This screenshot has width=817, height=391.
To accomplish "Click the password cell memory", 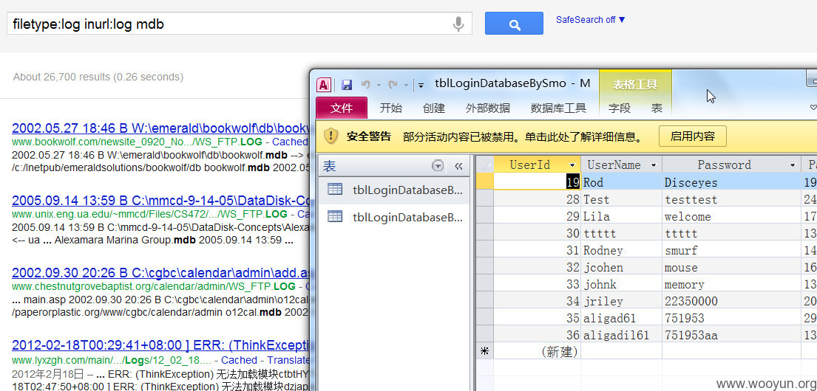I will pos(731,284).
